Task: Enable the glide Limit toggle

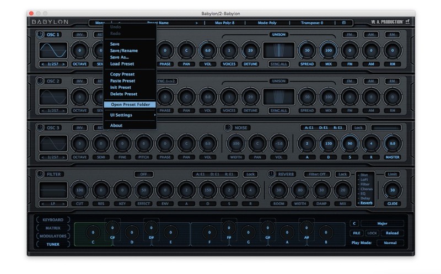Action: 392,174
